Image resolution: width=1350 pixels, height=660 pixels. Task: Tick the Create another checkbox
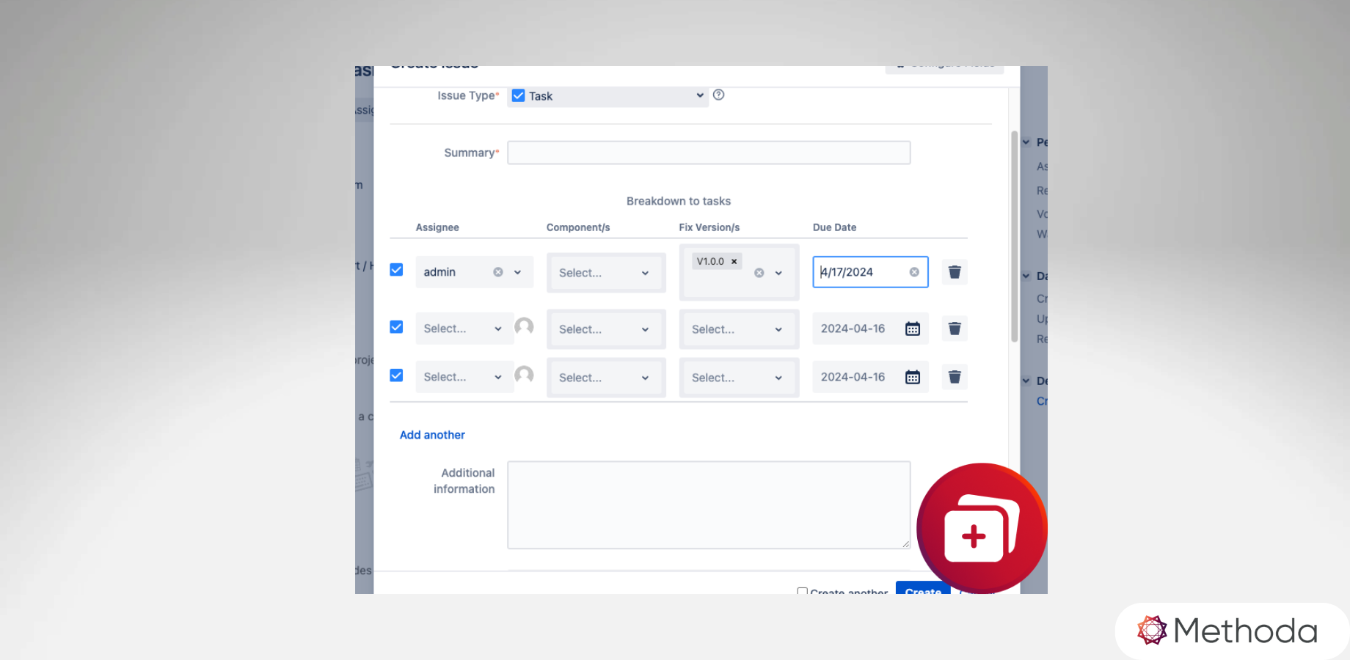[x=803, y=591]
